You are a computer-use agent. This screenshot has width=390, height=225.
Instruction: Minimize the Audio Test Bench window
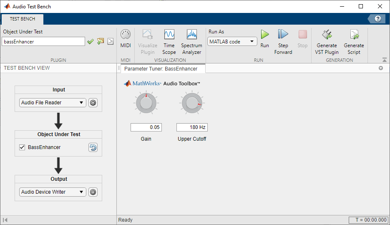pos(342,7)
